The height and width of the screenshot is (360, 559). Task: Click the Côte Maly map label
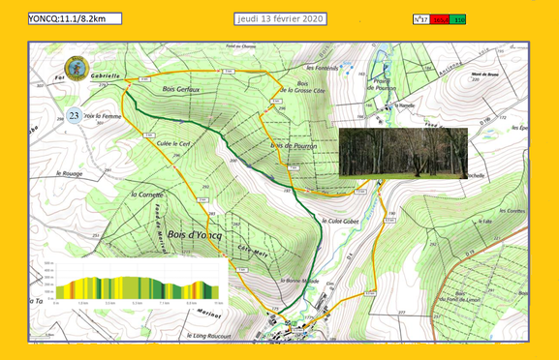253,252
